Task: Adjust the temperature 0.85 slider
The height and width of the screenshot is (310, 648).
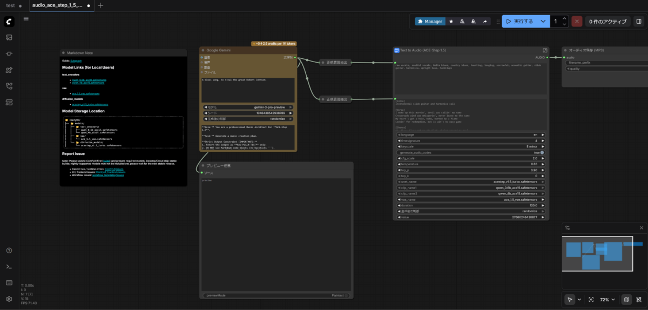Action: tap(471, 164)
